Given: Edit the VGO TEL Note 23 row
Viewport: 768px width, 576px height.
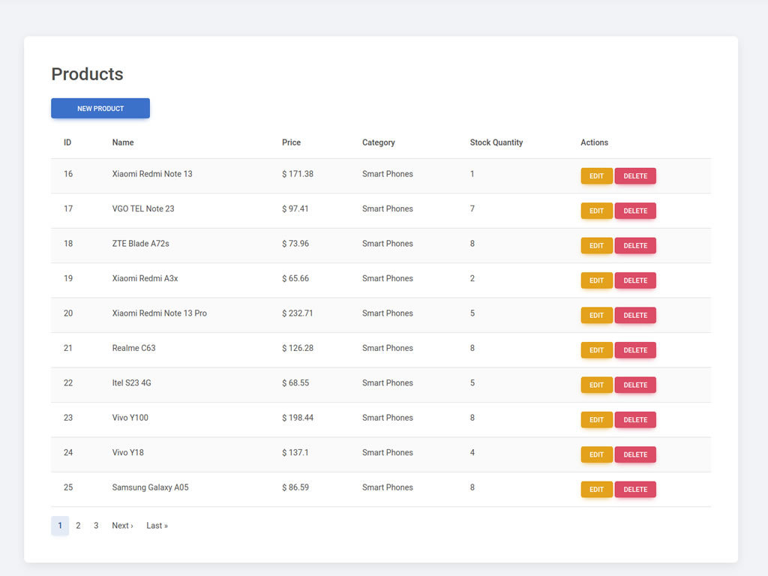Looking at the screenshot, I should (x=596, y=211).
